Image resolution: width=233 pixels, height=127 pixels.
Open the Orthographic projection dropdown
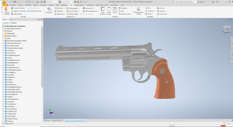pyautogui.click(x=73, y=8)
